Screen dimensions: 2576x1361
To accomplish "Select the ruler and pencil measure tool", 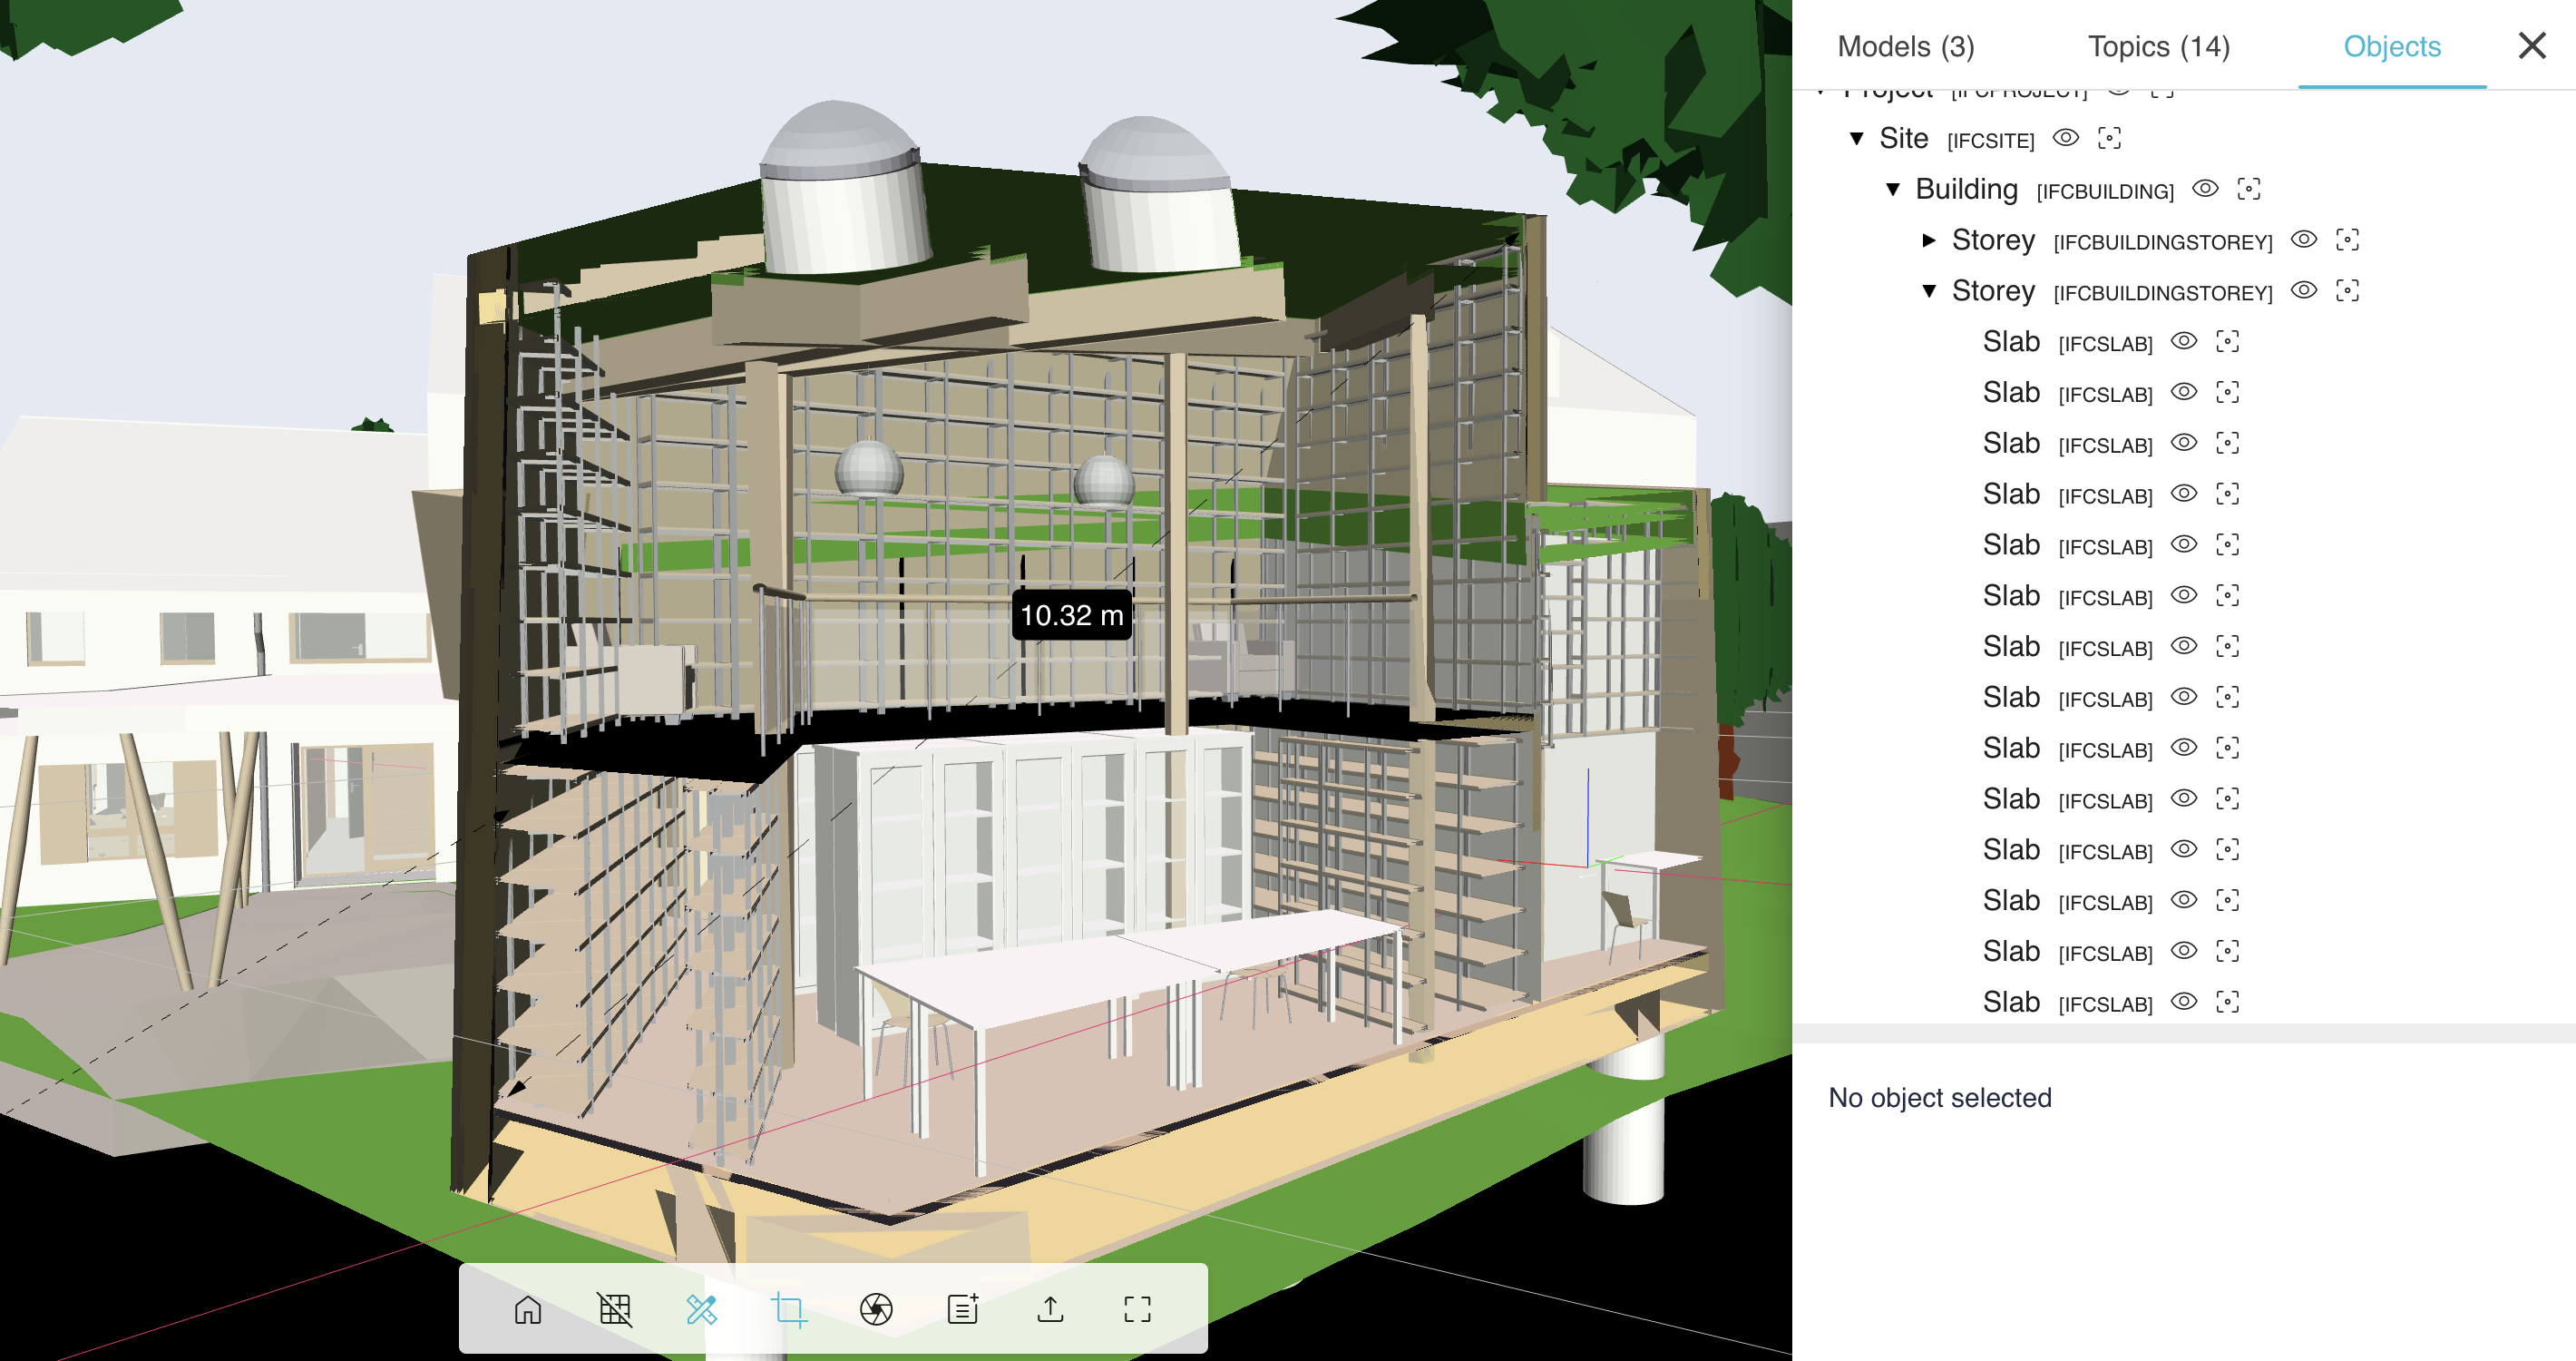I will tap(701, 1309).
